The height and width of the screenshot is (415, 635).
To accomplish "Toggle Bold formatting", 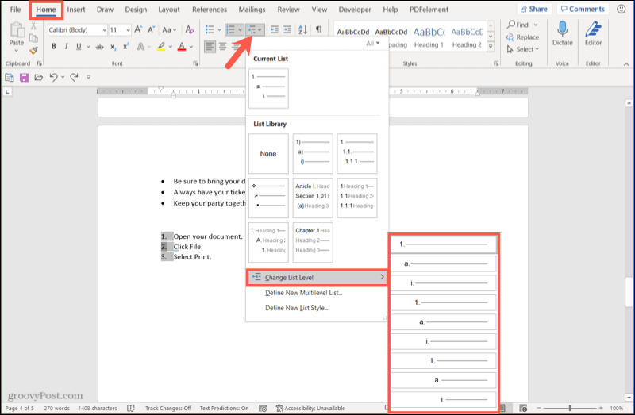I will (53, 47).
